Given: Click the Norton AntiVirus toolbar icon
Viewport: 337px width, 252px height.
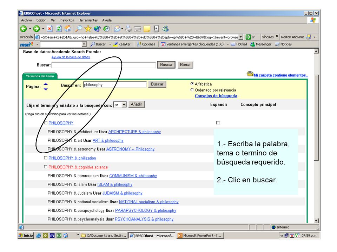Looking at the screenshot, I should pos(309,37).
